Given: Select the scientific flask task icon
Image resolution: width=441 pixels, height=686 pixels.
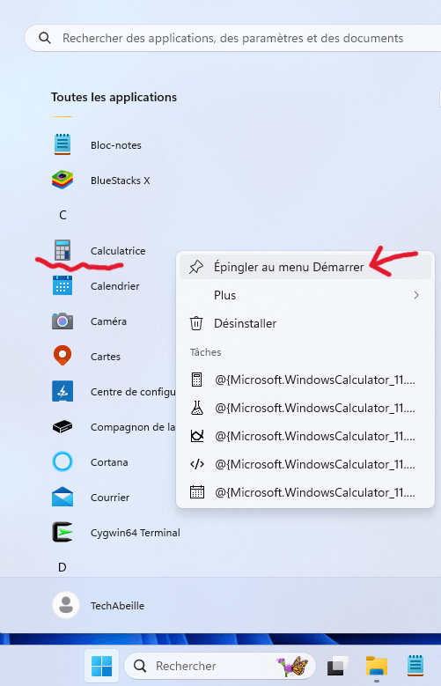Looking at the screenshot, I should click(x=197, y=408).
